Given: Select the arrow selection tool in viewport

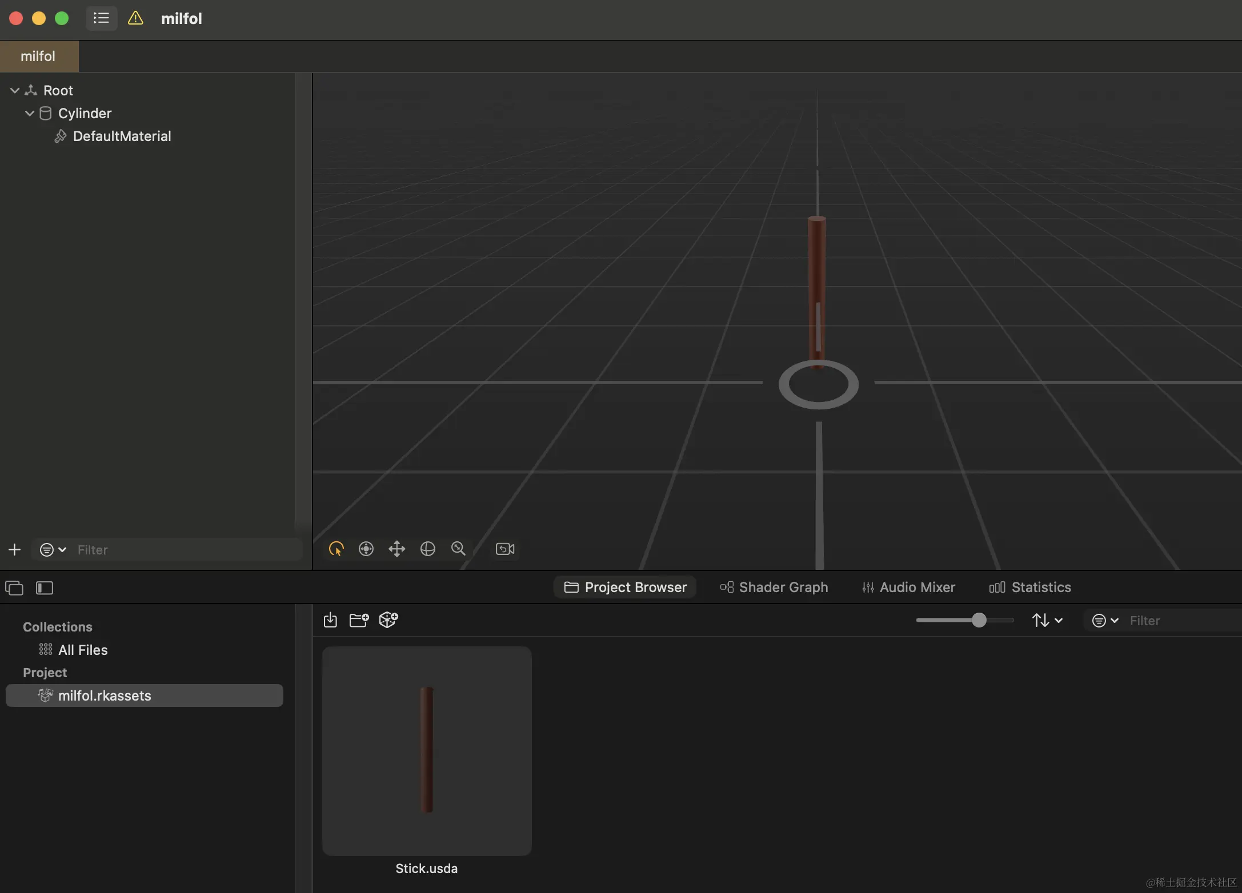Looking at the screenshot, I should click(x=336, y=549).
